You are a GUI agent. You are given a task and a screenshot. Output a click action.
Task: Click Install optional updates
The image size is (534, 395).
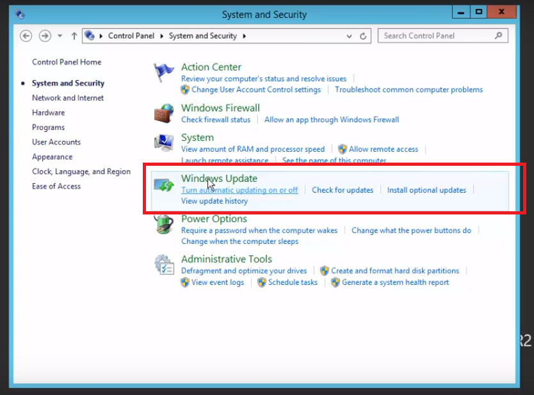coord(426,190)
